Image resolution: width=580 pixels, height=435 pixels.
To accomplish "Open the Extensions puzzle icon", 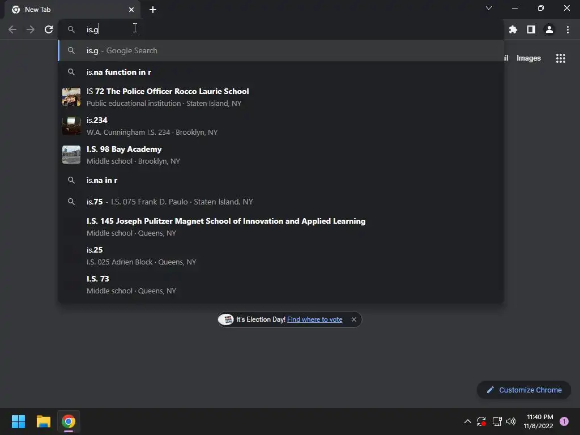I will [513, 29].
